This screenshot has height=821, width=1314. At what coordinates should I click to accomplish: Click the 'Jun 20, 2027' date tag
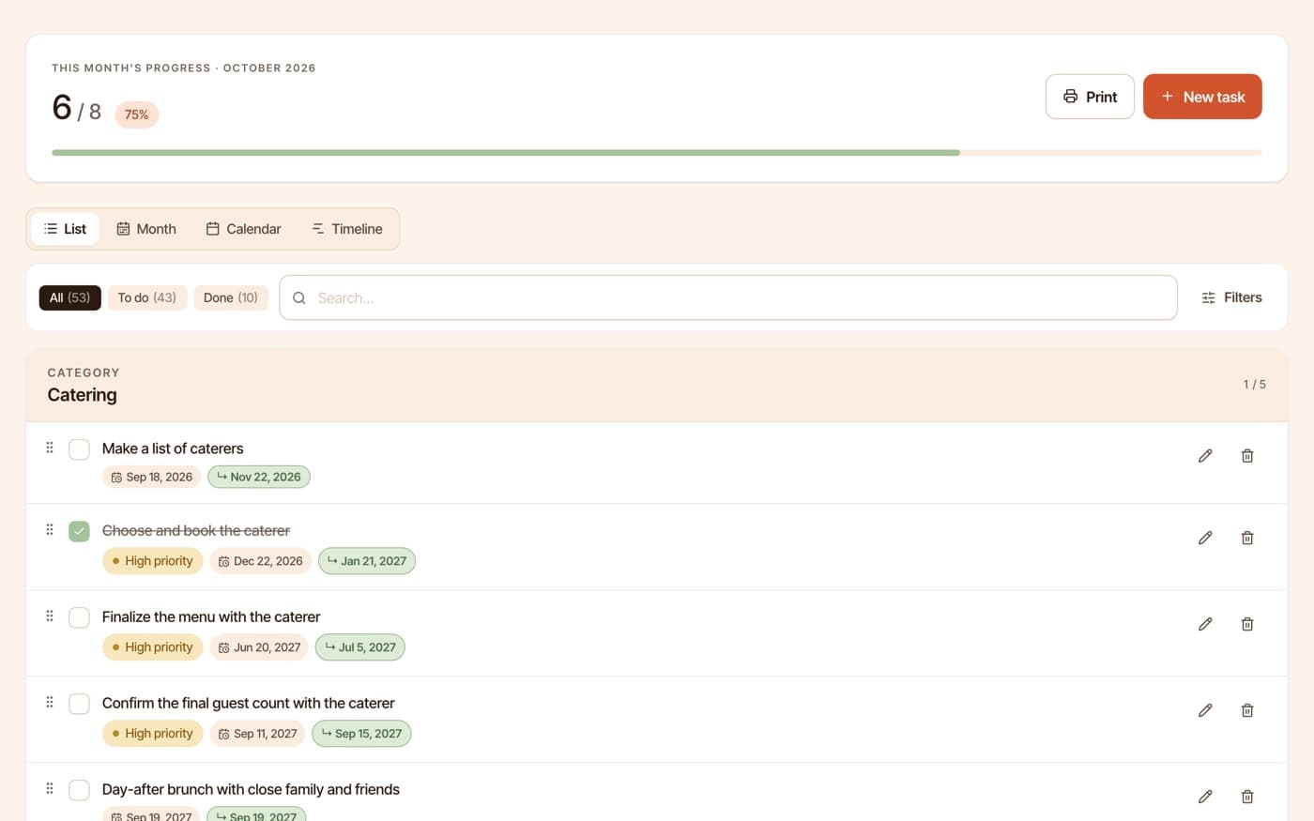(259, 647)
